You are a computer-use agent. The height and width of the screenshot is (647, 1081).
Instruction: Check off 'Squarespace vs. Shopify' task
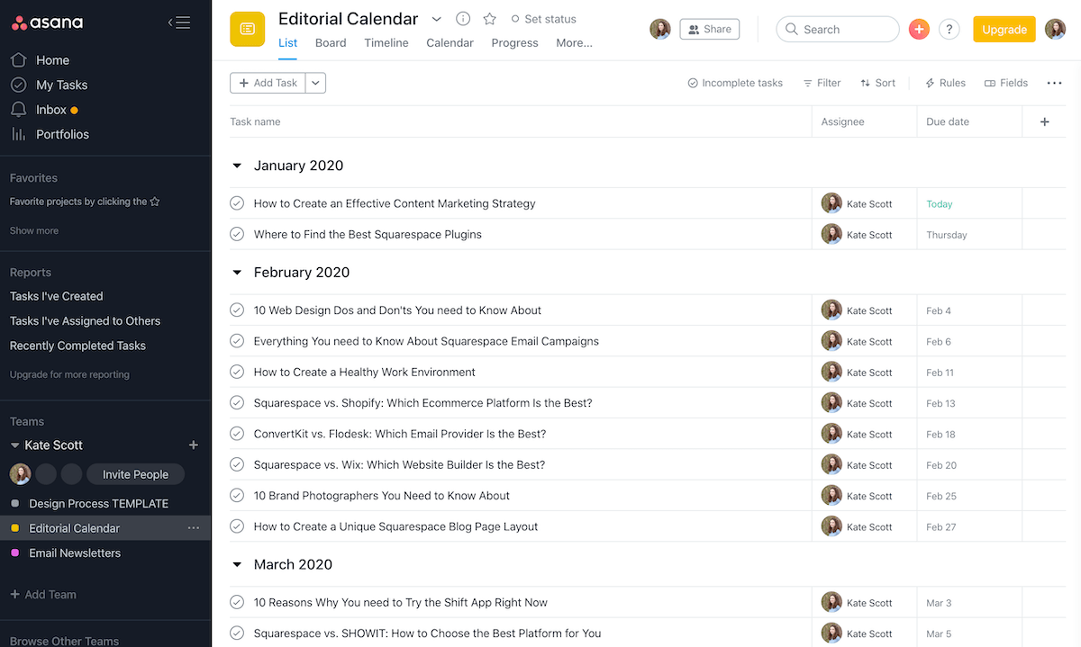point(237,403)
